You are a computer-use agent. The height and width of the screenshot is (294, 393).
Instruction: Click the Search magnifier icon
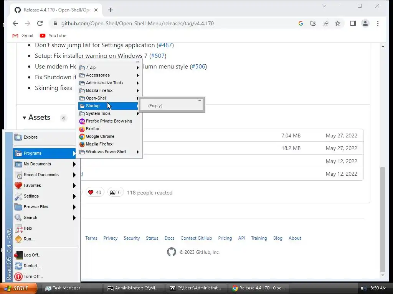coord(18,217)
